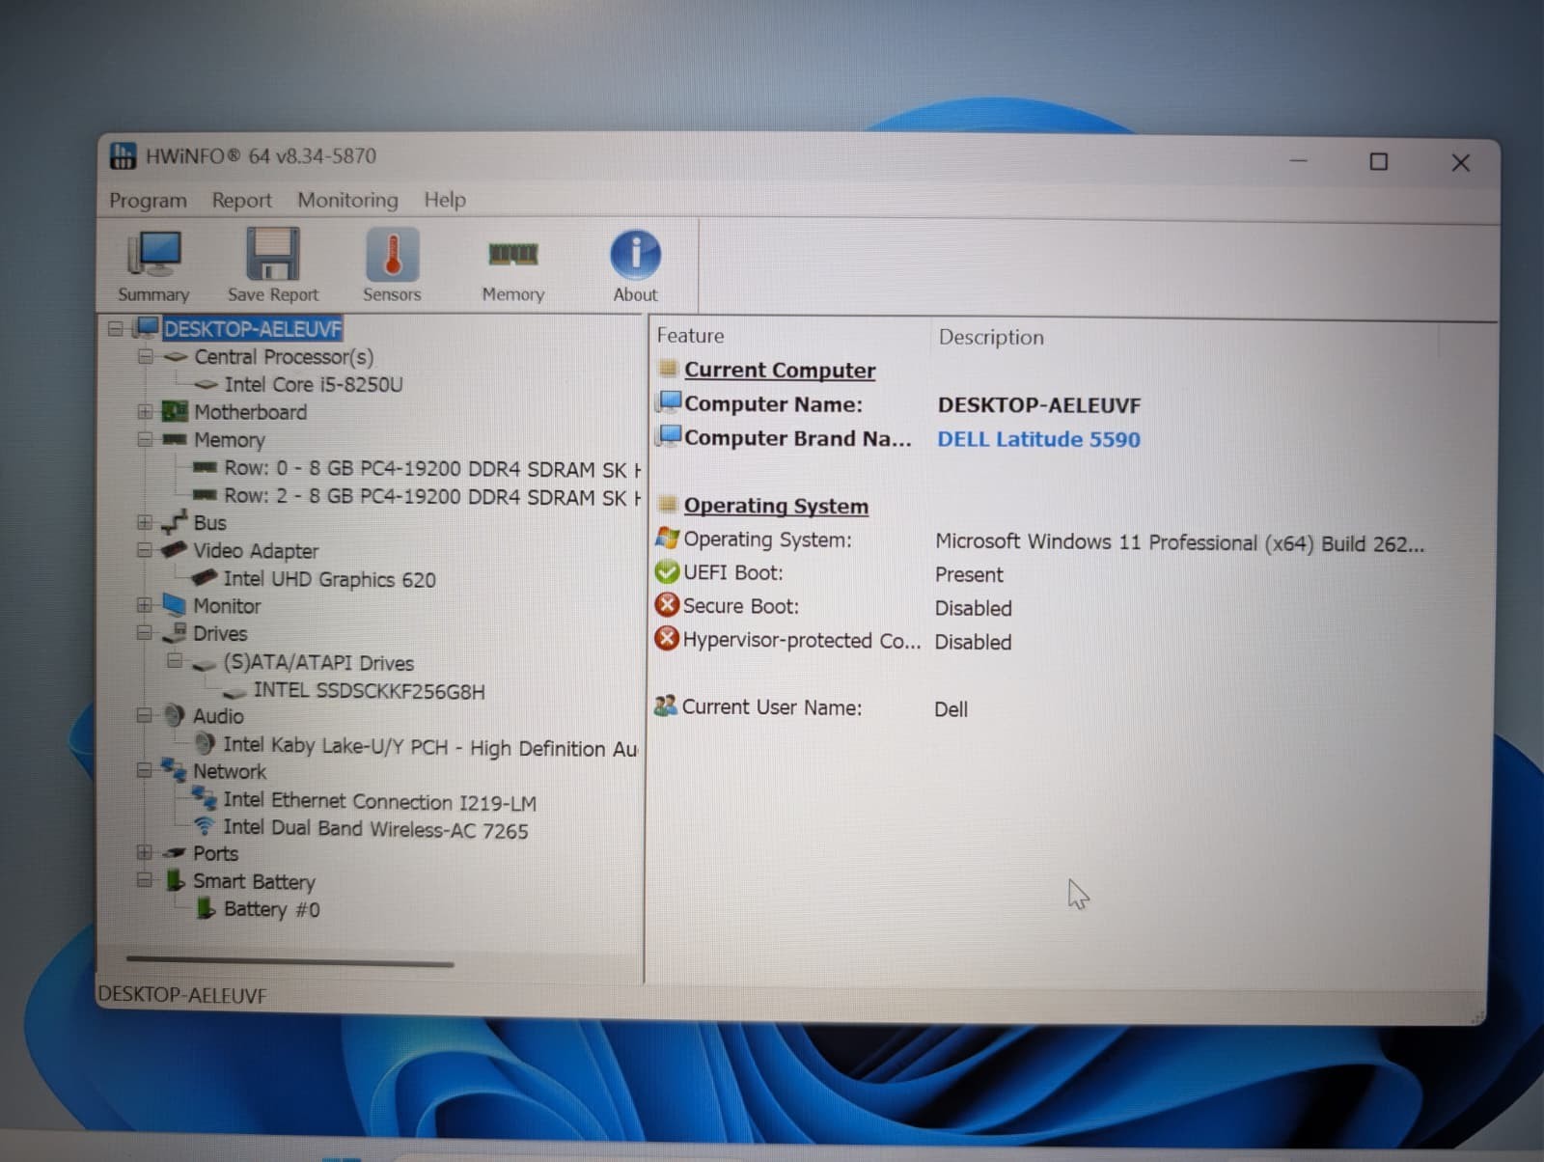Open the Help menu
The width and height of the screenshot is (1544, 1162).
445,200
